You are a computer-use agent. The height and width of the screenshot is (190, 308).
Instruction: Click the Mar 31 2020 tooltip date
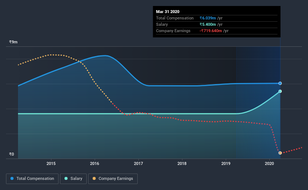coord(168,12)
